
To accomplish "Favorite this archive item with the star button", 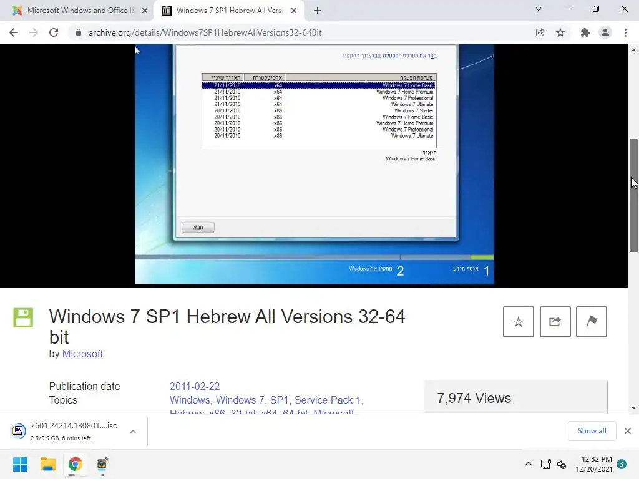I will (519, 322).
